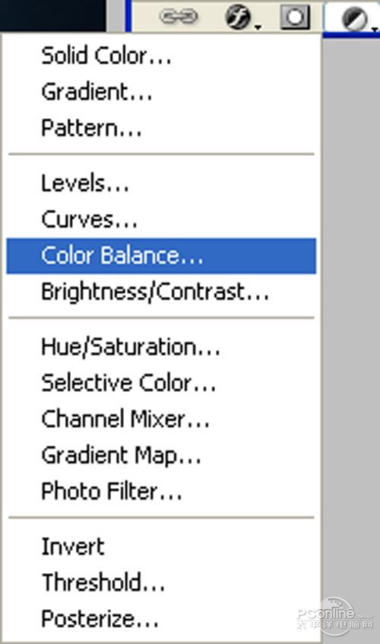The height and width of the screenshot is (644, 380).
Task: Open Channel Mixer adjustment
Action: (x=161, y=419)
